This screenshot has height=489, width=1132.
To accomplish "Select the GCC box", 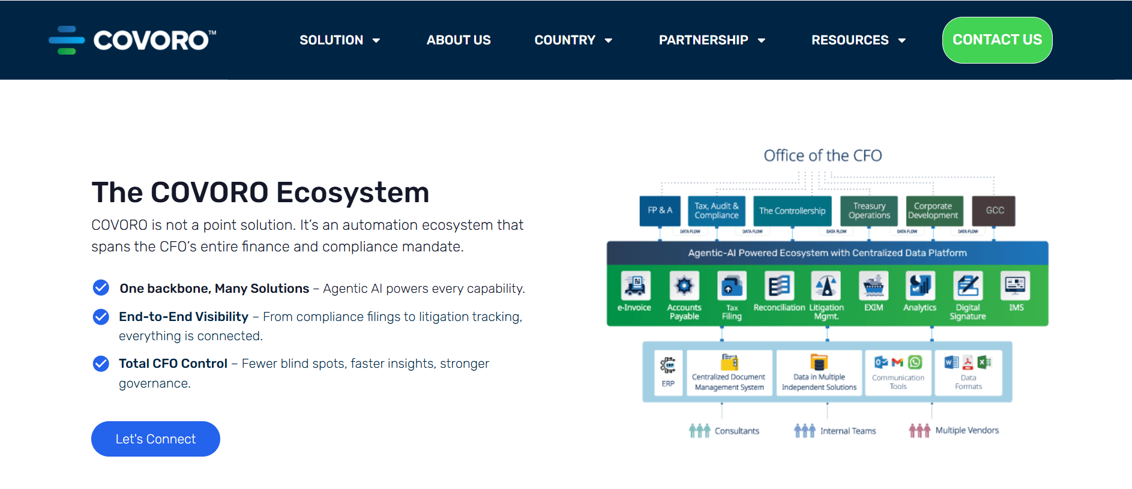I will click(994, 211).
